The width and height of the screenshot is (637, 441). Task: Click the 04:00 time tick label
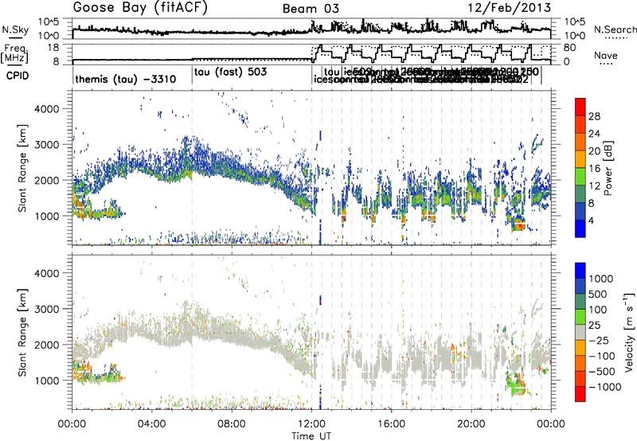152,424
